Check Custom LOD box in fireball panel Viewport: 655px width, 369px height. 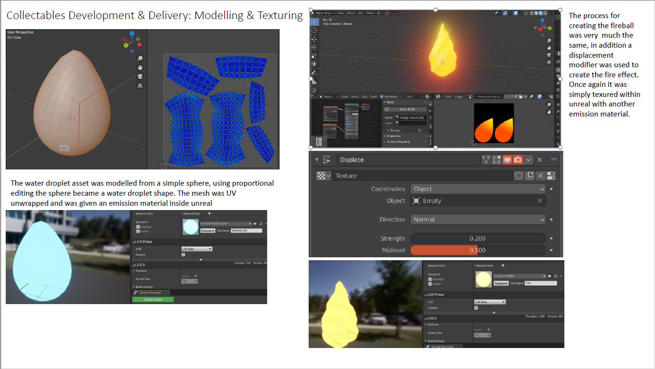pyautogui.click(x=476, y=308)
